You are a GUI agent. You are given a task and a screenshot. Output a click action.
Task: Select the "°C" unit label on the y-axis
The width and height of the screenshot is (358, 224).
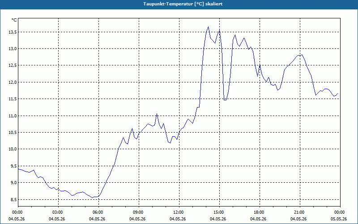[14, 20]
